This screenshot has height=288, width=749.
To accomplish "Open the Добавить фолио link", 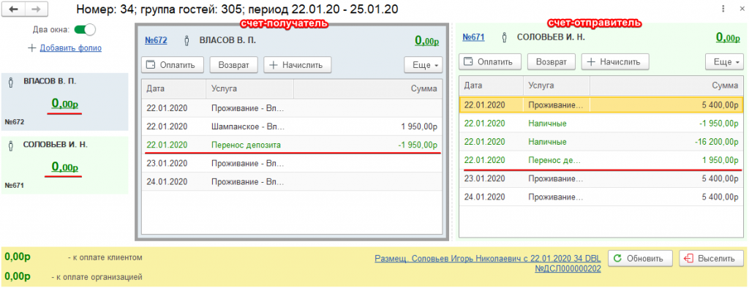I will (x=70, y=48).
